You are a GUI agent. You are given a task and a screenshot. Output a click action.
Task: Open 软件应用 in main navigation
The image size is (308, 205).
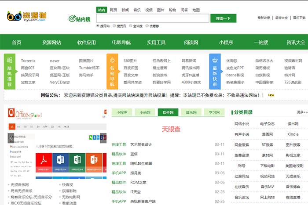click(x=86, y=42)
